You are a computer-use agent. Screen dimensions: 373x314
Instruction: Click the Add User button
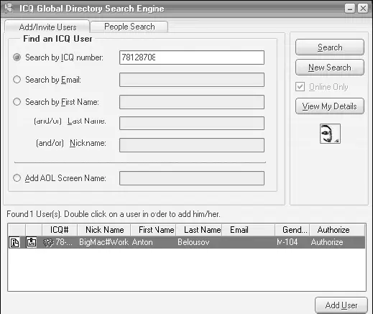click(341, 305)
